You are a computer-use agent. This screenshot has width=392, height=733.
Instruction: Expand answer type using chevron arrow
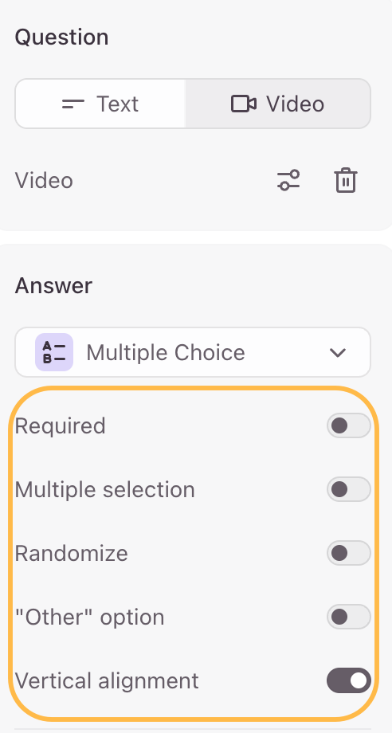point(337,353)
